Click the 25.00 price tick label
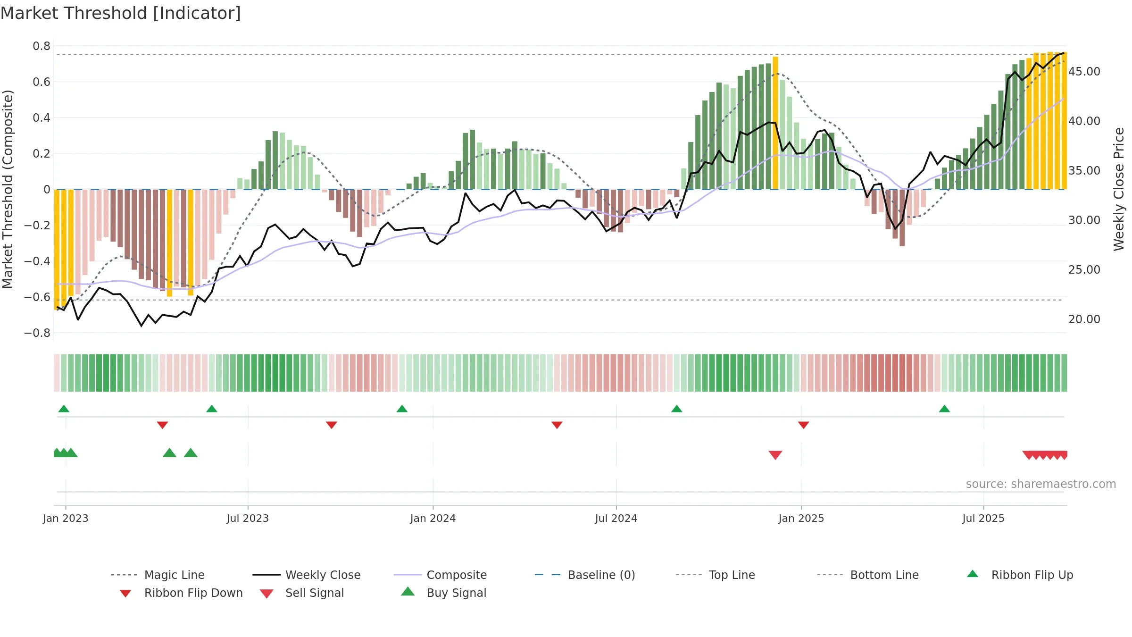This screenshot has width=1132, height=637. (x=1084, y=270)
